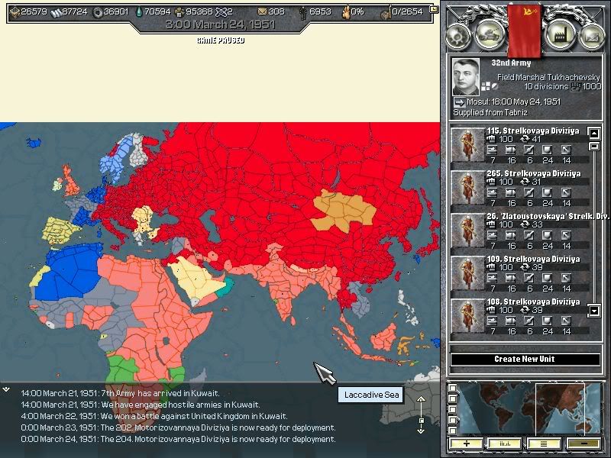Click message log upward scroll arrow
The width and height of the screenshot is (611, 458).
pos(421,400)
